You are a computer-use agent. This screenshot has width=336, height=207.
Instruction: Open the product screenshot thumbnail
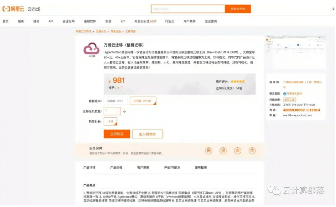pyautogui.click(x=296, y=52)
